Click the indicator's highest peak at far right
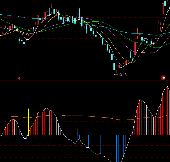170x162 pixels. [x=168, y=87]
